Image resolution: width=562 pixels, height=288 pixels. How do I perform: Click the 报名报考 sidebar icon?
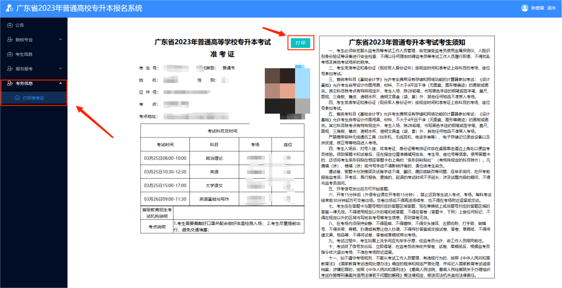(x=9, y=69)
